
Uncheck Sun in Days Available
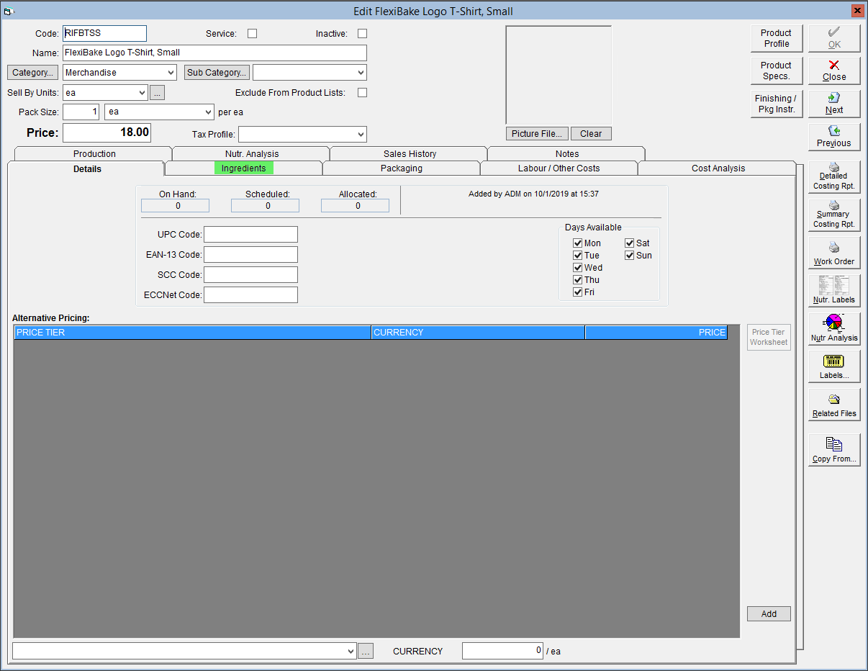(629, 256)
